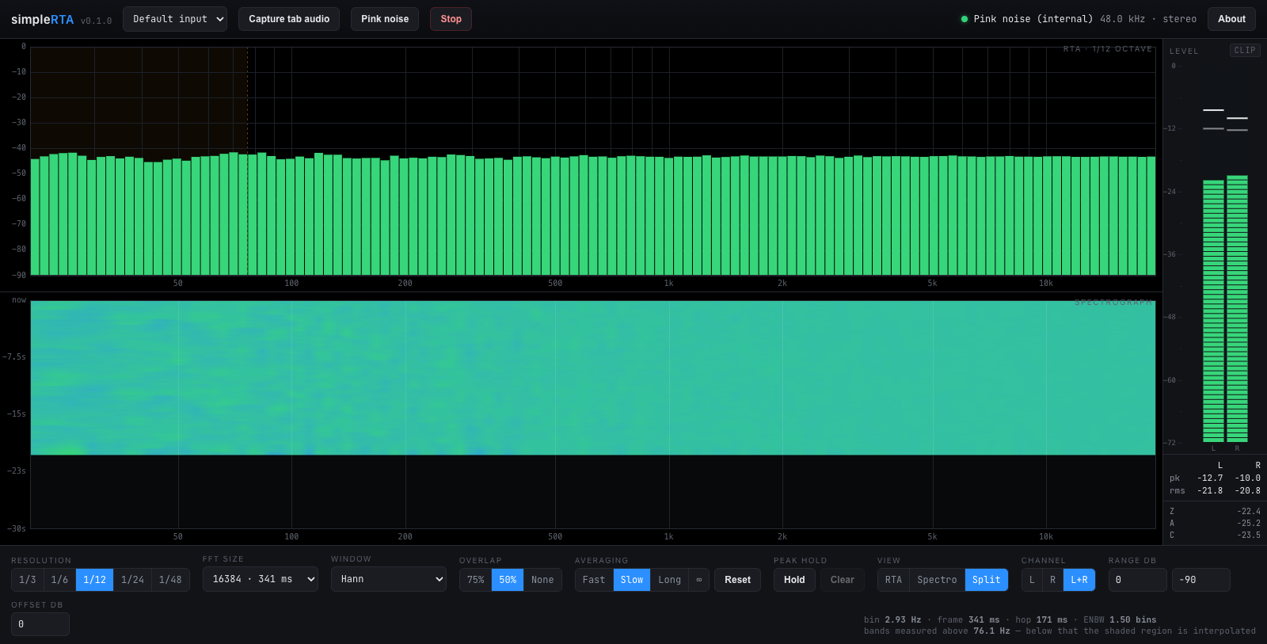Set resolution to 1/6 octave
The width and height of the screenshot is (1267, 644).
pos(59,580)
